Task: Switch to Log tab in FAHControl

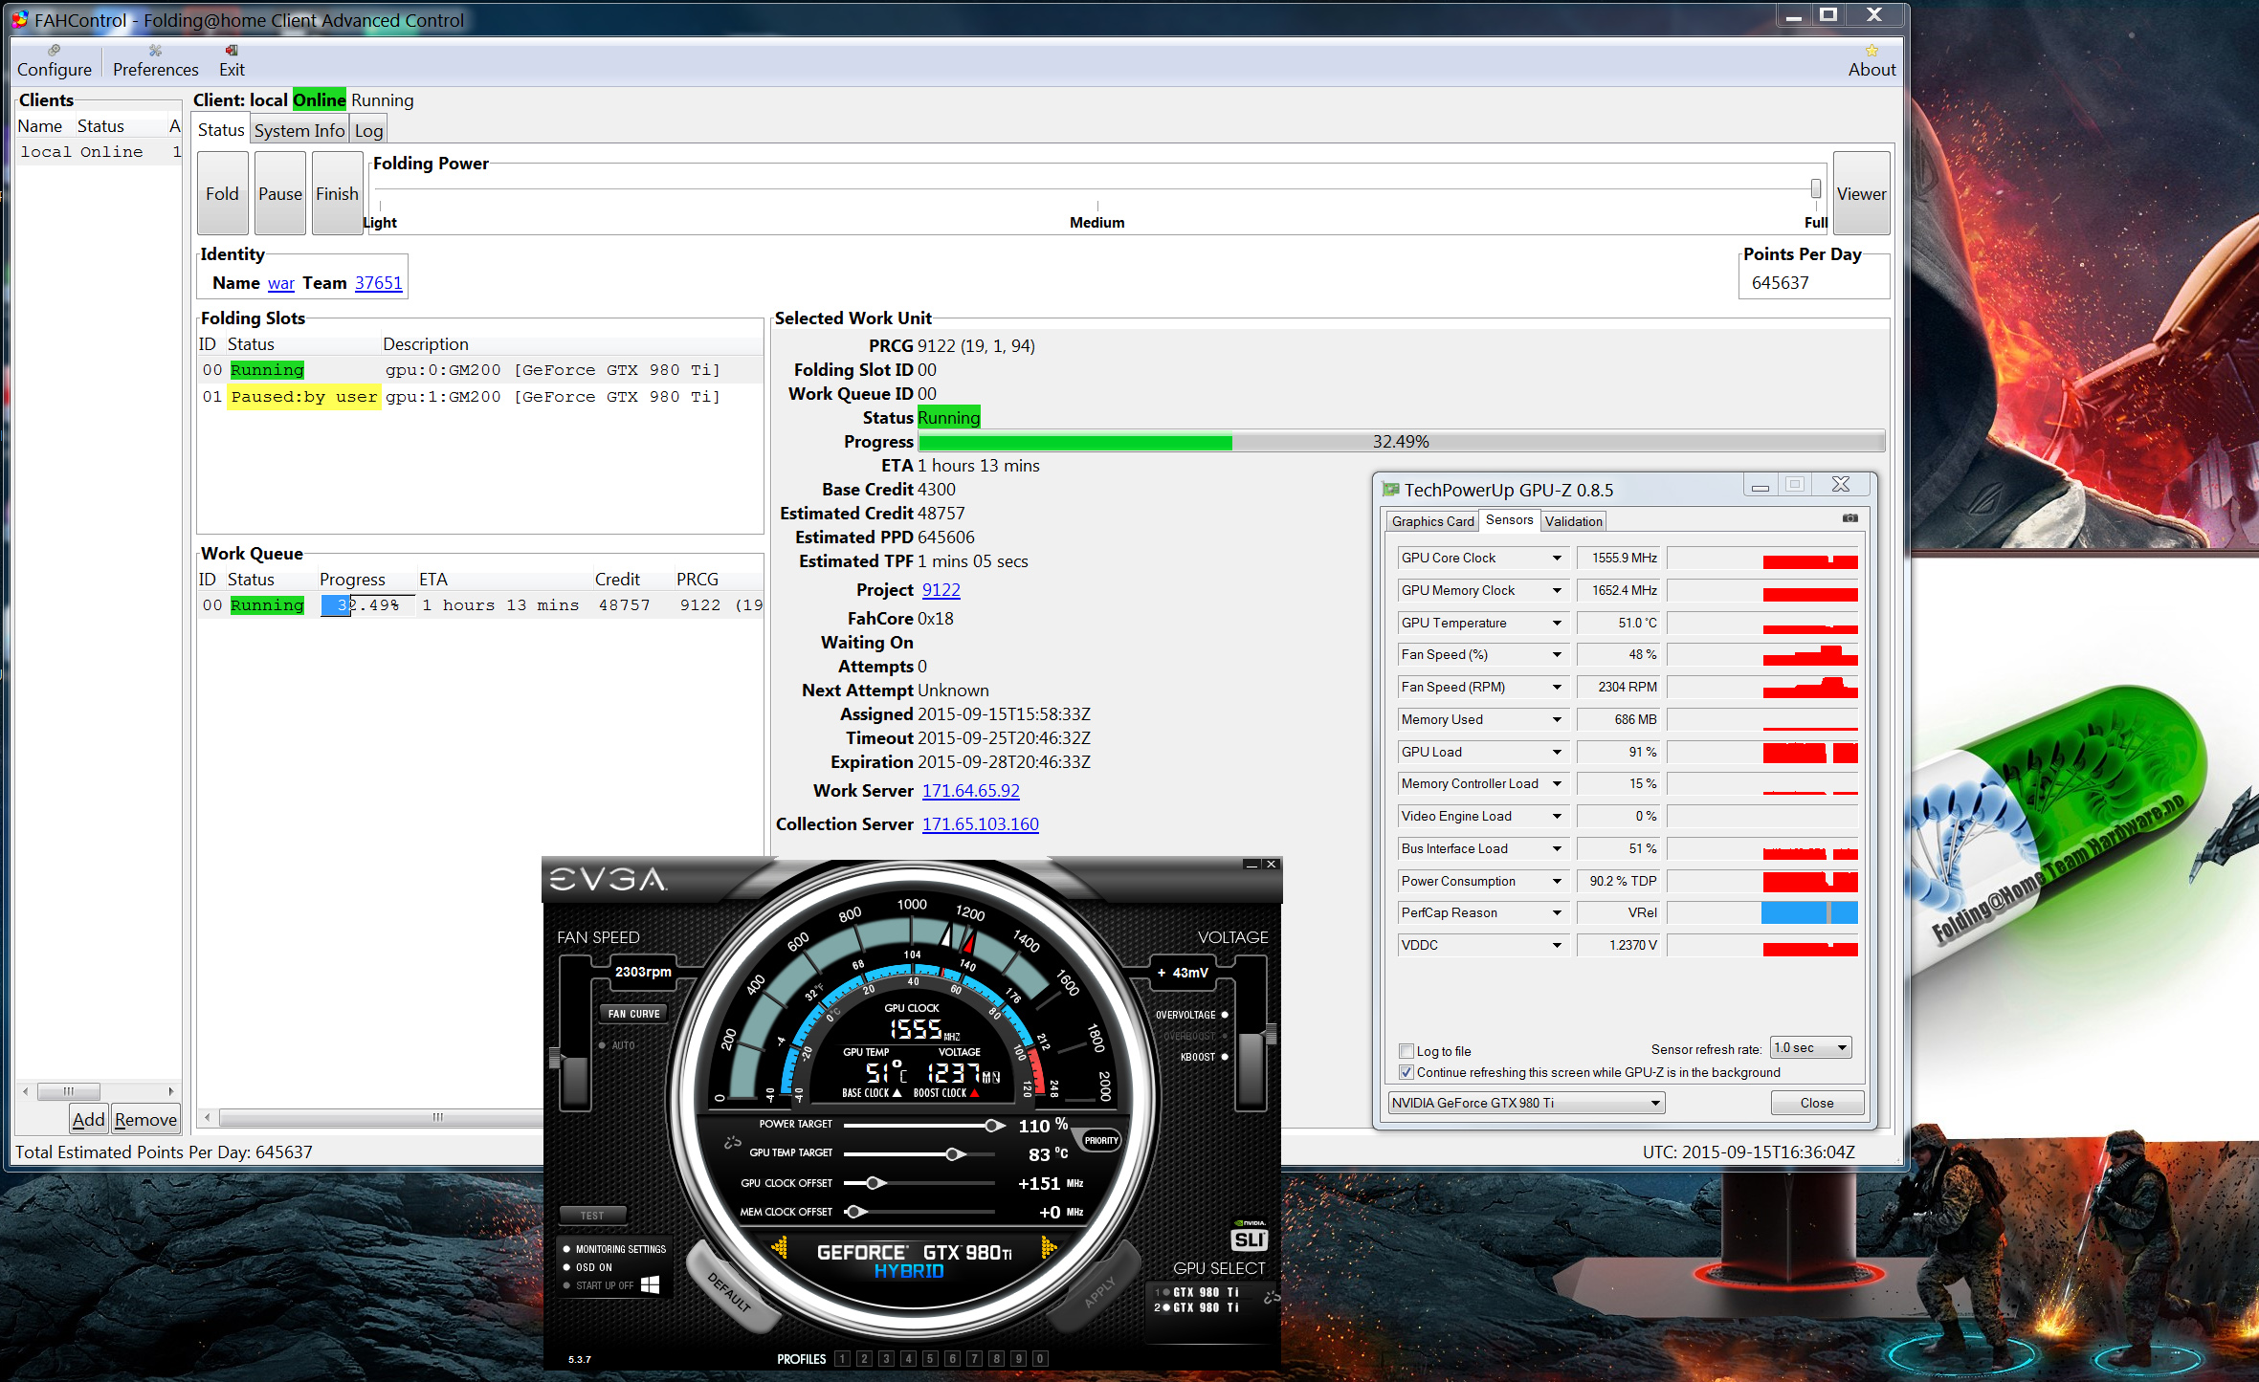Action: [368, 130]
